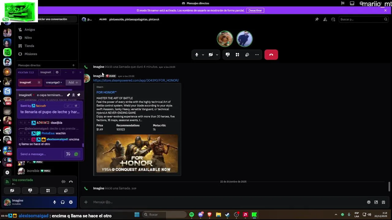Share screen from voice connected panel
392x220 pixels.
pos(30,190)
